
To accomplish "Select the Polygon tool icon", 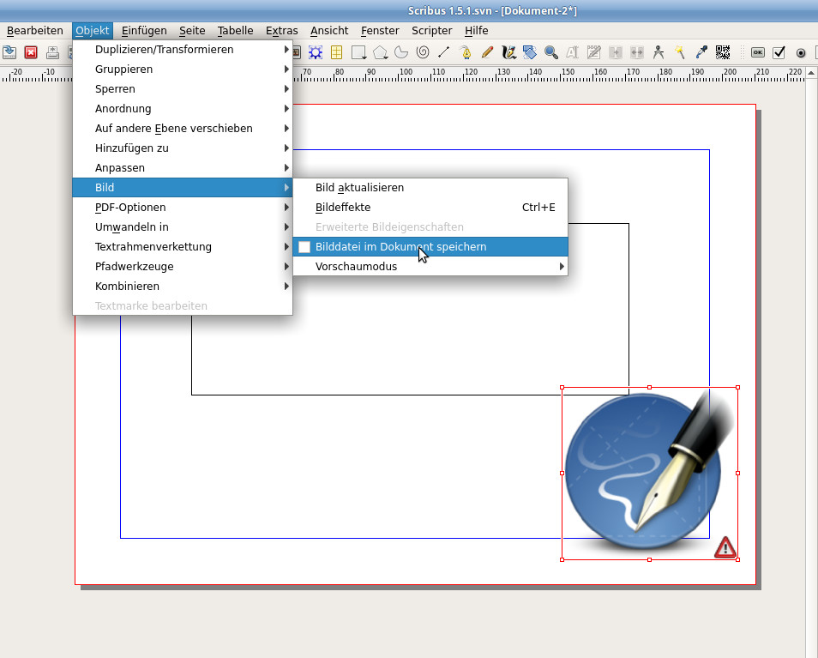I will (x=381, y=52).
